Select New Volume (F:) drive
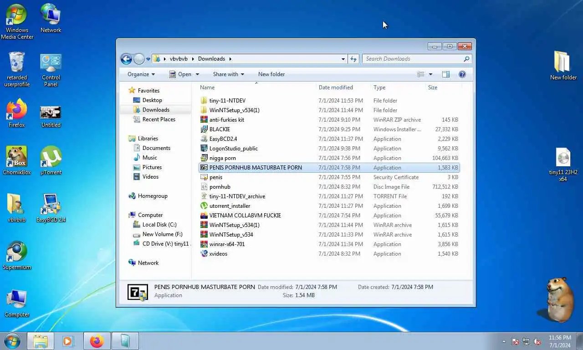Viewport: 583px width, 350px height. pyautogui.click(x=162, y=234)
